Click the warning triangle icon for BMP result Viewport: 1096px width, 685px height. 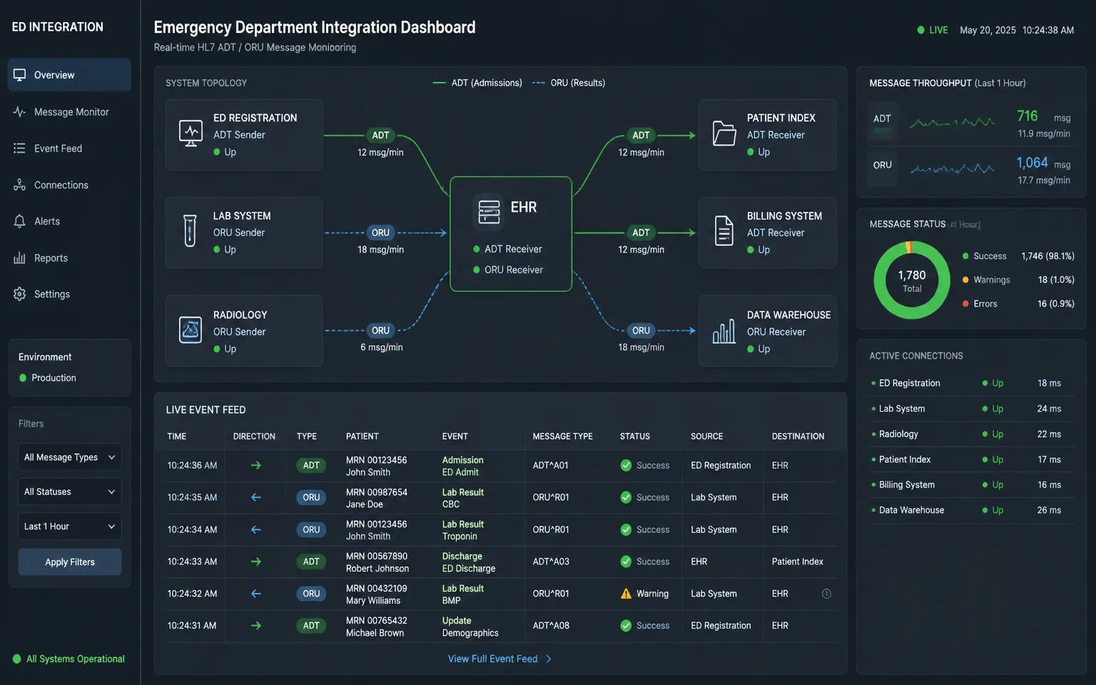click(x=626, y=594)
